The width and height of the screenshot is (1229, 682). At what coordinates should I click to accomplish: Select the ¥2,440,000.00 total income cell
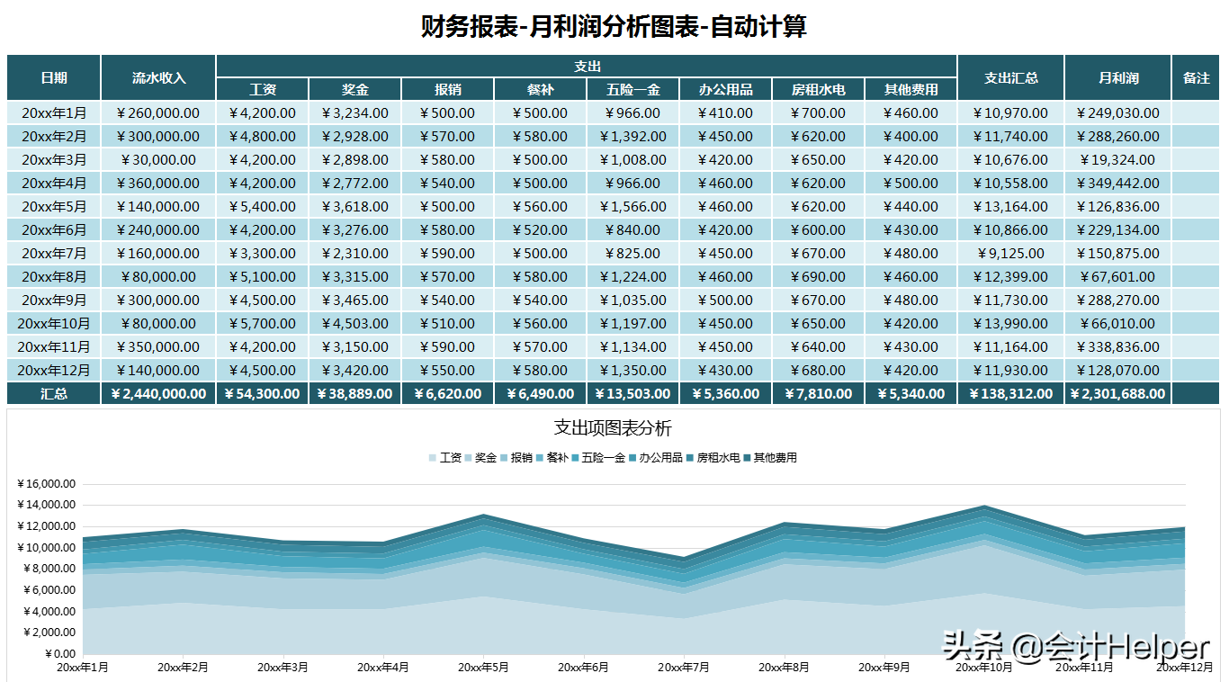click(x=158, y=393)
